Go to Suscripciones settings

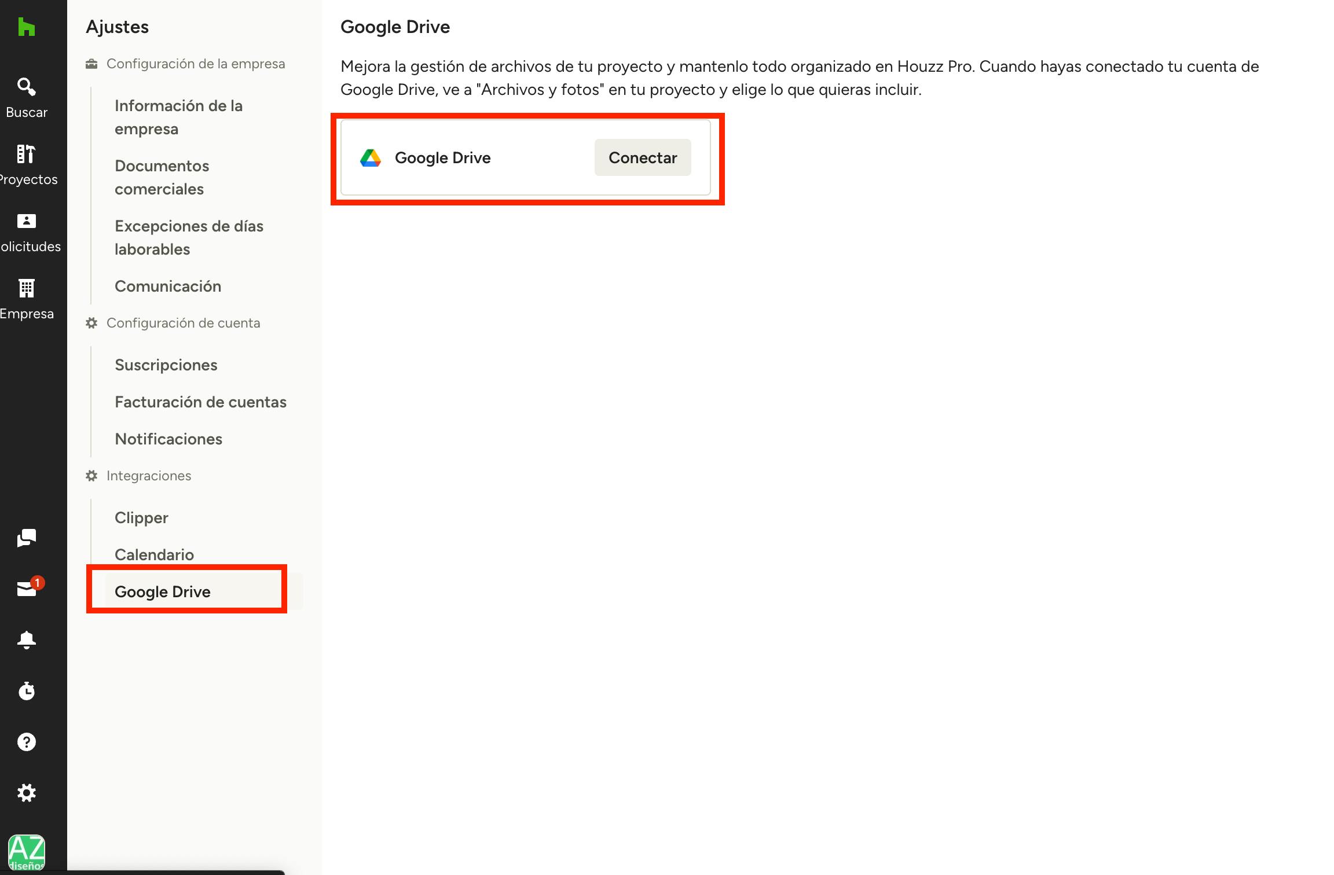click(x=166, y=365)
